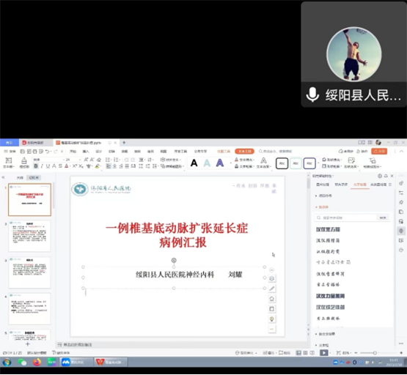Click the pencil icon beside the slide
407x375 pixels.
272,289
